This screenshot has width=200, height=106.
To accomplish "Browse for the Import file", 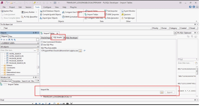I will point(162,92).
